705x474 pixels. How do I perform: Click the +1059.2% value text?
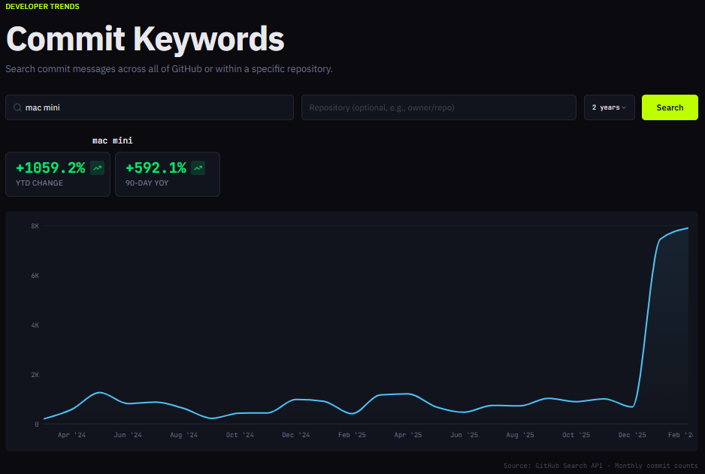[x=50, y=168]
